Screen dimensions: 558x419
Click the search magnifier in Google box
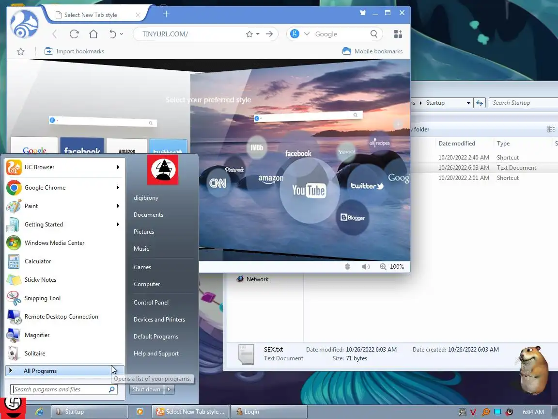pos(373,34)
